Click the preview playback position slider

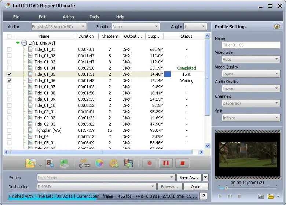pos(248,188)
